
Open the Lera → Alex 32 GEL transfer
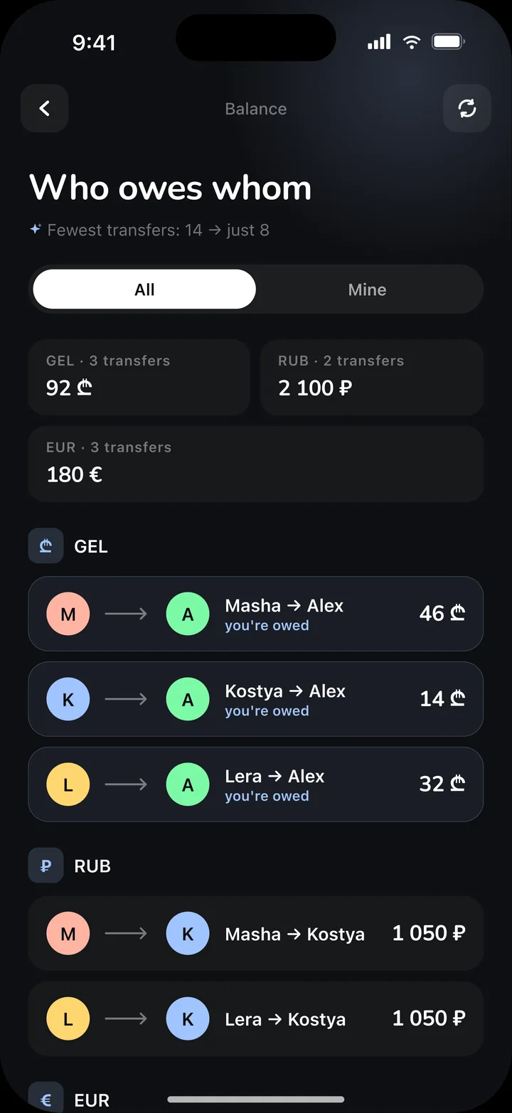(x=256, y=784)
